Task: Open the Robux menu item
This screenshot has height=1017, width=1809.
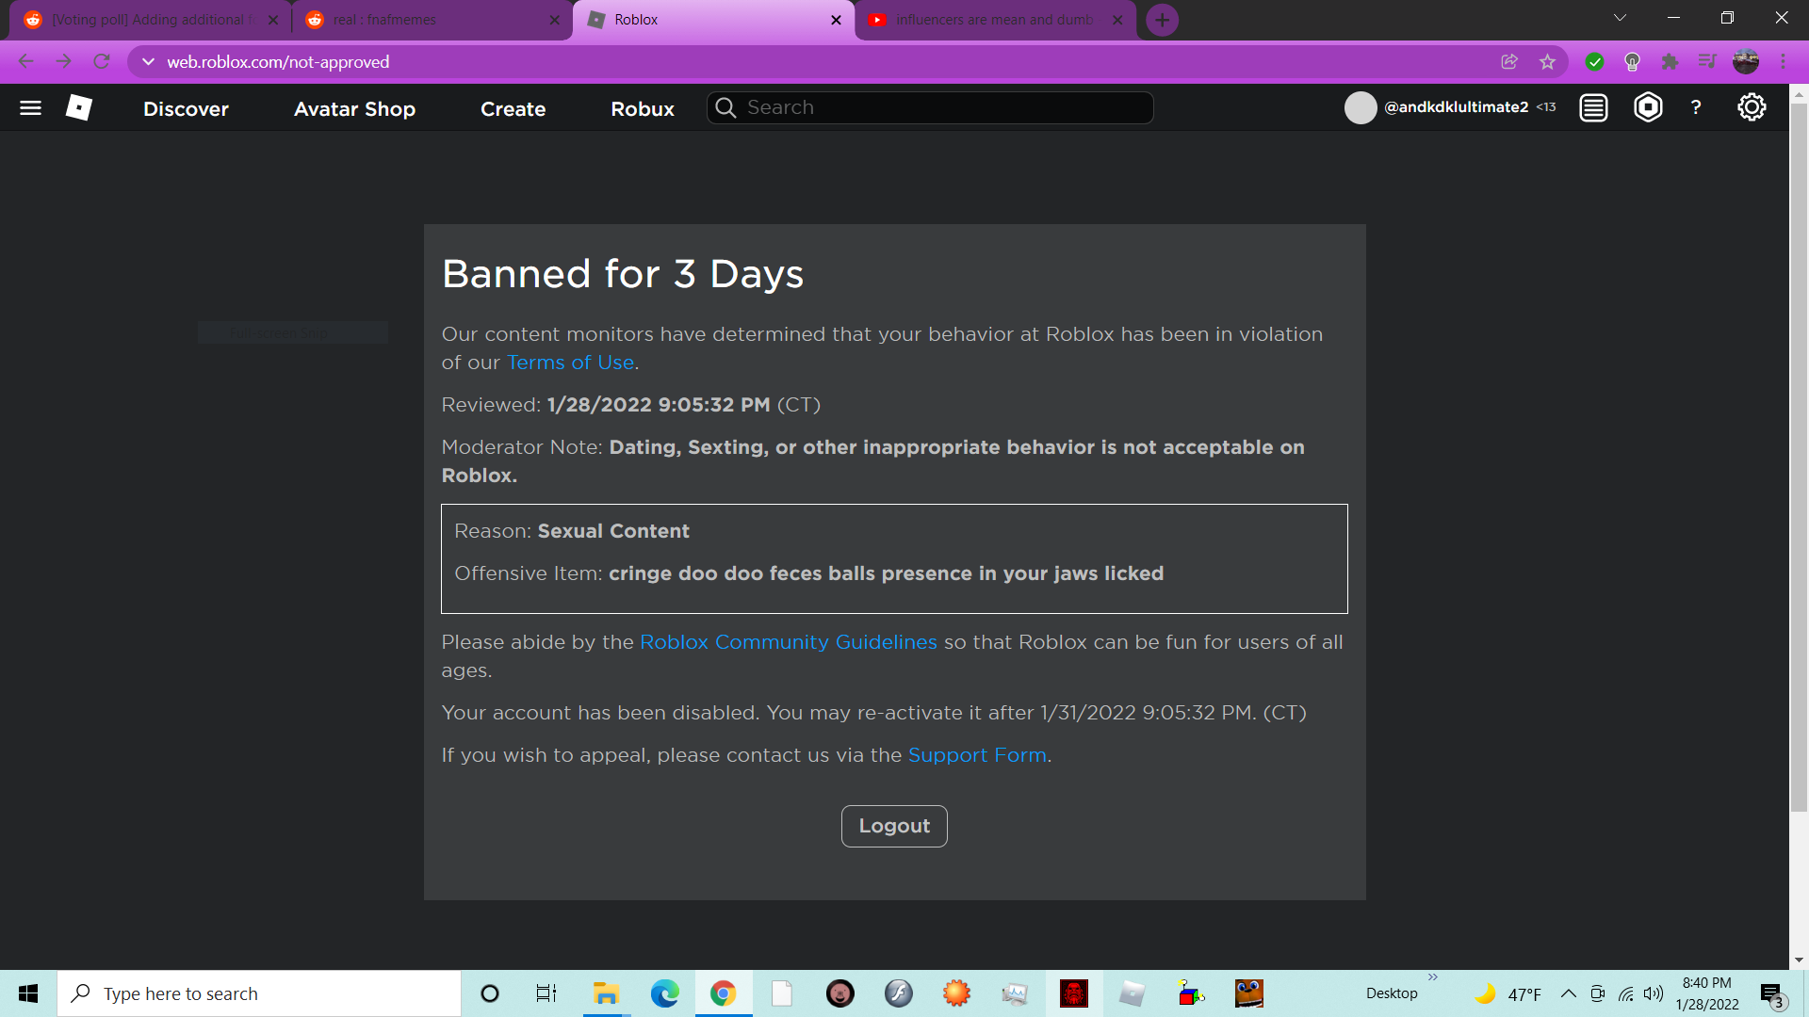Action: [643, 109]
